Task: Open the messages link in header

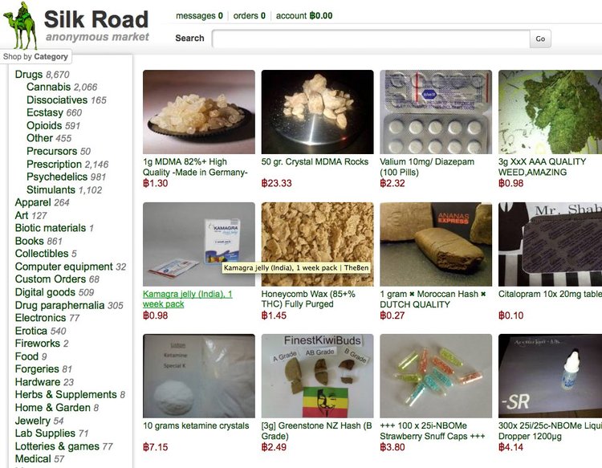Action: pyautogui.click(x=199, y=16)
